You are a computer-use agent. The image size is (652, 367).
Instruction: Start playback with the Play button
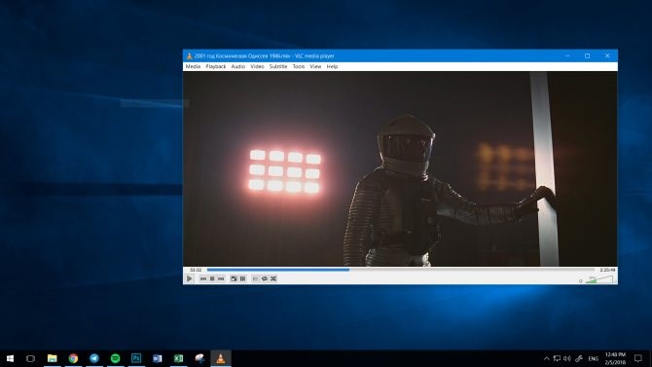[x=189, y=278]
